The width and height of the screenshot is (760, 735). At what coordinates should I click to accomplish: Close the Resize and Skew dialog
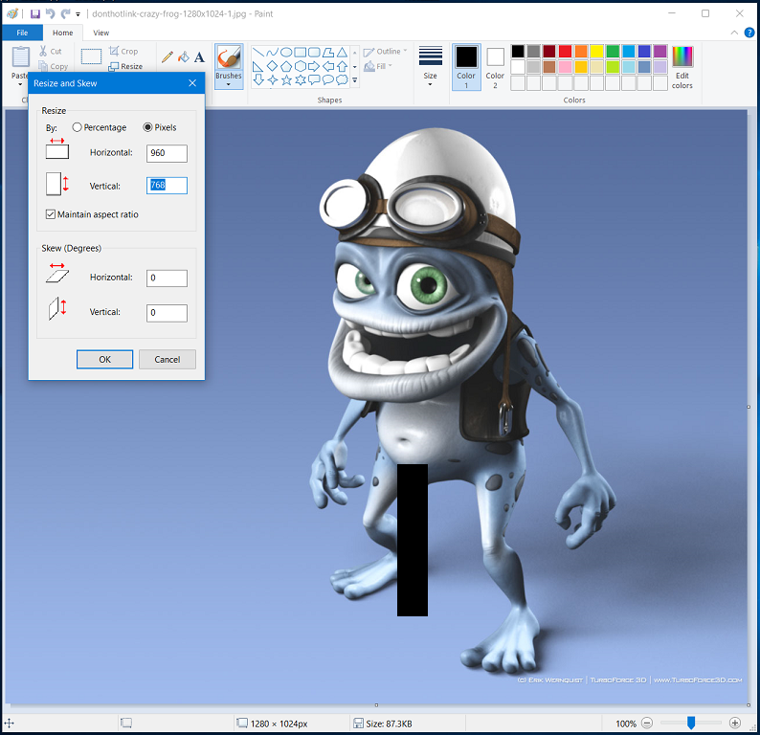(x=192, y=83)
